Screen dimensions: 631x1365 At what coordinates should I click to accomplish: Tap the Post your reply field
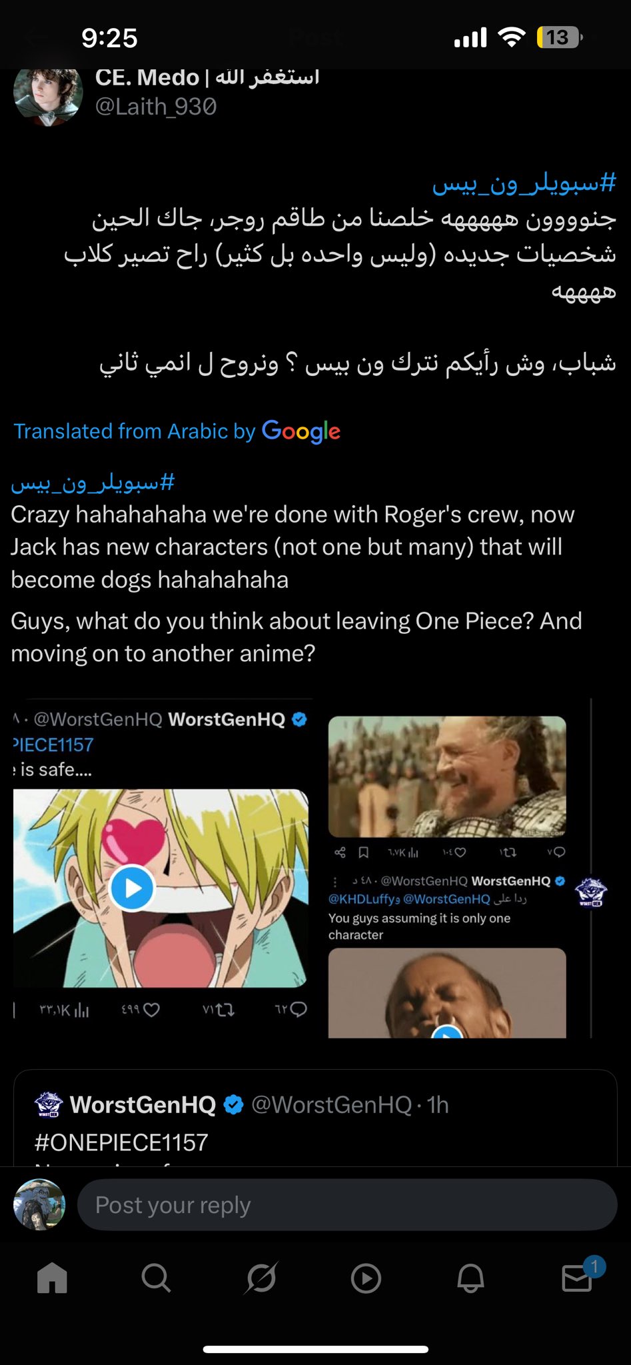347,1205
